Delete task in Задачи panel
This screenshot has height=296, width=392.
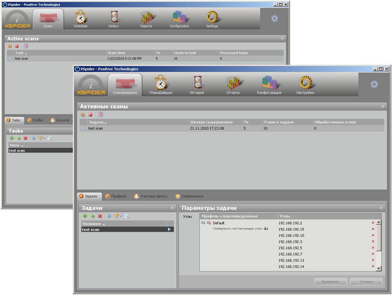[100, 216]
